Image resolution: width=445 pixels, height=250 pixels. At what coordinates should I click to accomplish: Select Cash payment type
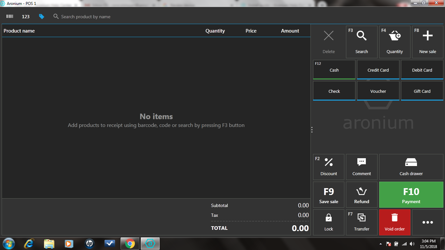coord(334,70)
